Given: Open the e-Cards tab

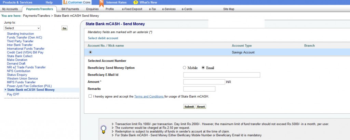Looking at the screenshot, I should (187, 9).
